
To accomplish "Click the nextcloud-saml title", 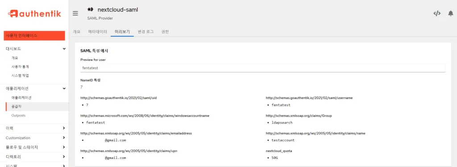I will tap(118, 10).
